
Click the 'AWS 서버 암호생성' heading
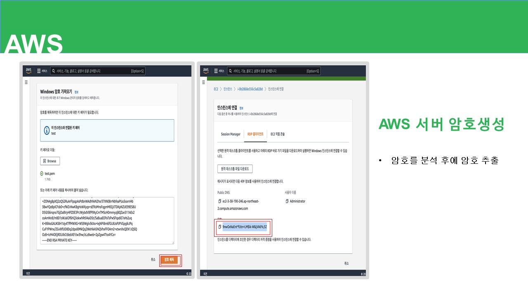click(441, 125)
